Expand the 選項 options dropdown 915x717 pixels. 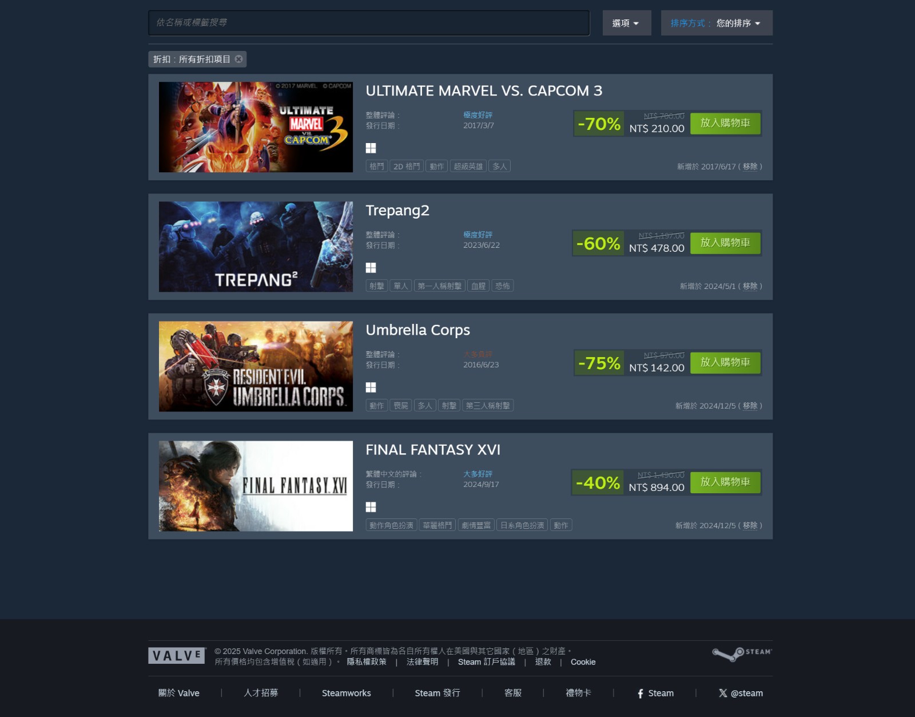coord(627,23)
